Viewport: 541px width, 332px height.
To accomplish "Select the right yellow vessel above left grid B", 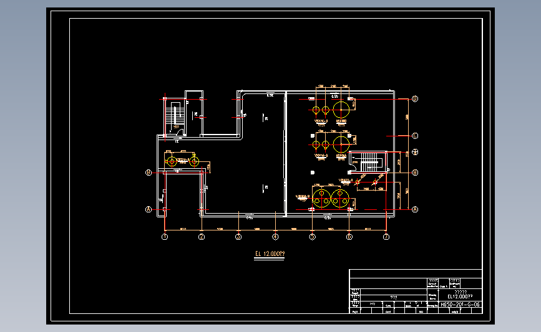I will 194,161.
